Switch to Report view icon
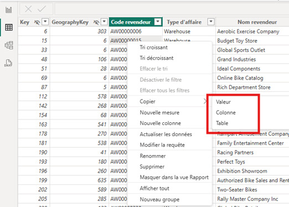Screen dimensions: 289x207 click(x=9, y=9)
